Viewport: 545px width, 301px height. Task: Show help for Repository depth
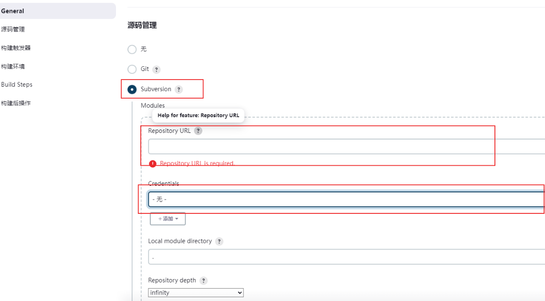(203, 281)
